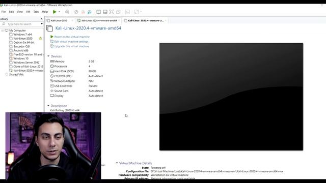
Task: Open the power options dropdown arrow
Action: (x=59, y=12)
